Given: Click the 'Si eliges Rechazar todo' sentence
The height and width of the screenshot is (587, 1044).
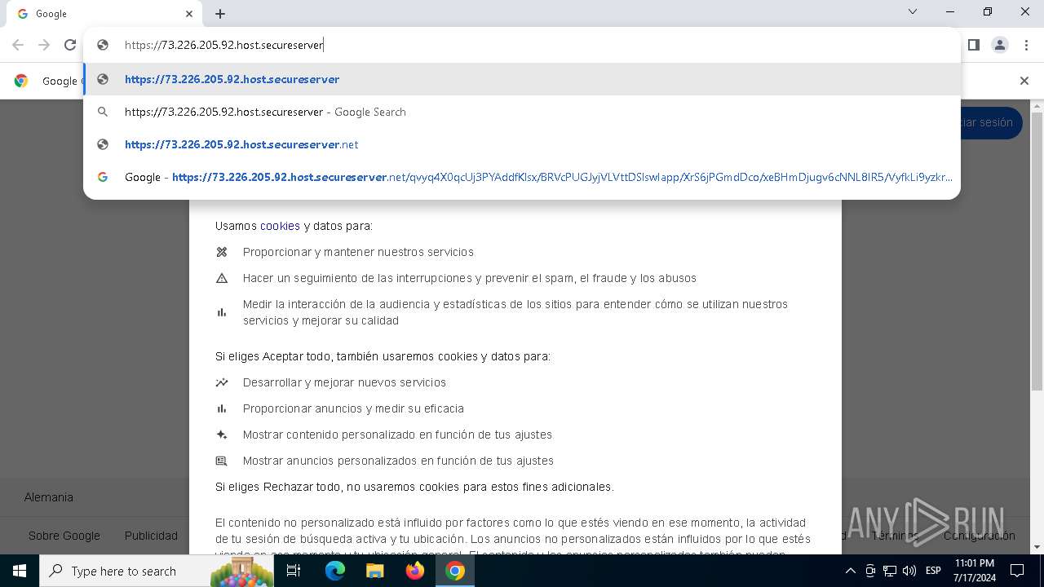Looking at the screenshot, I should tap(414, 487).
